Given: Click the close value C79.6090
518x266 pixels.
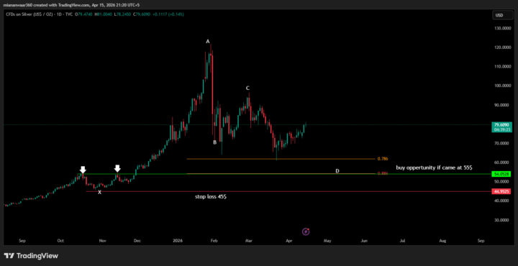Looking at the screenshot, I should coord(142,14).
